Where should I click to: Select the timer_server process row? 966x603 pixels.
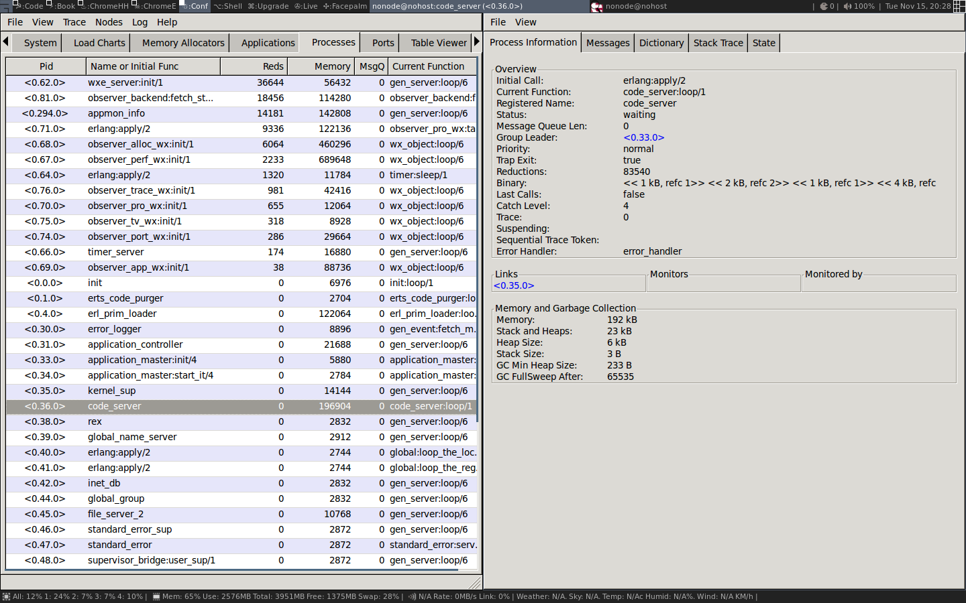coord(241,252)
